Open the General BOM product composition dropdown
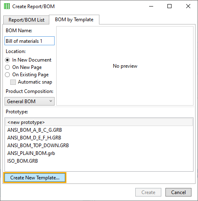 [29, 101]
